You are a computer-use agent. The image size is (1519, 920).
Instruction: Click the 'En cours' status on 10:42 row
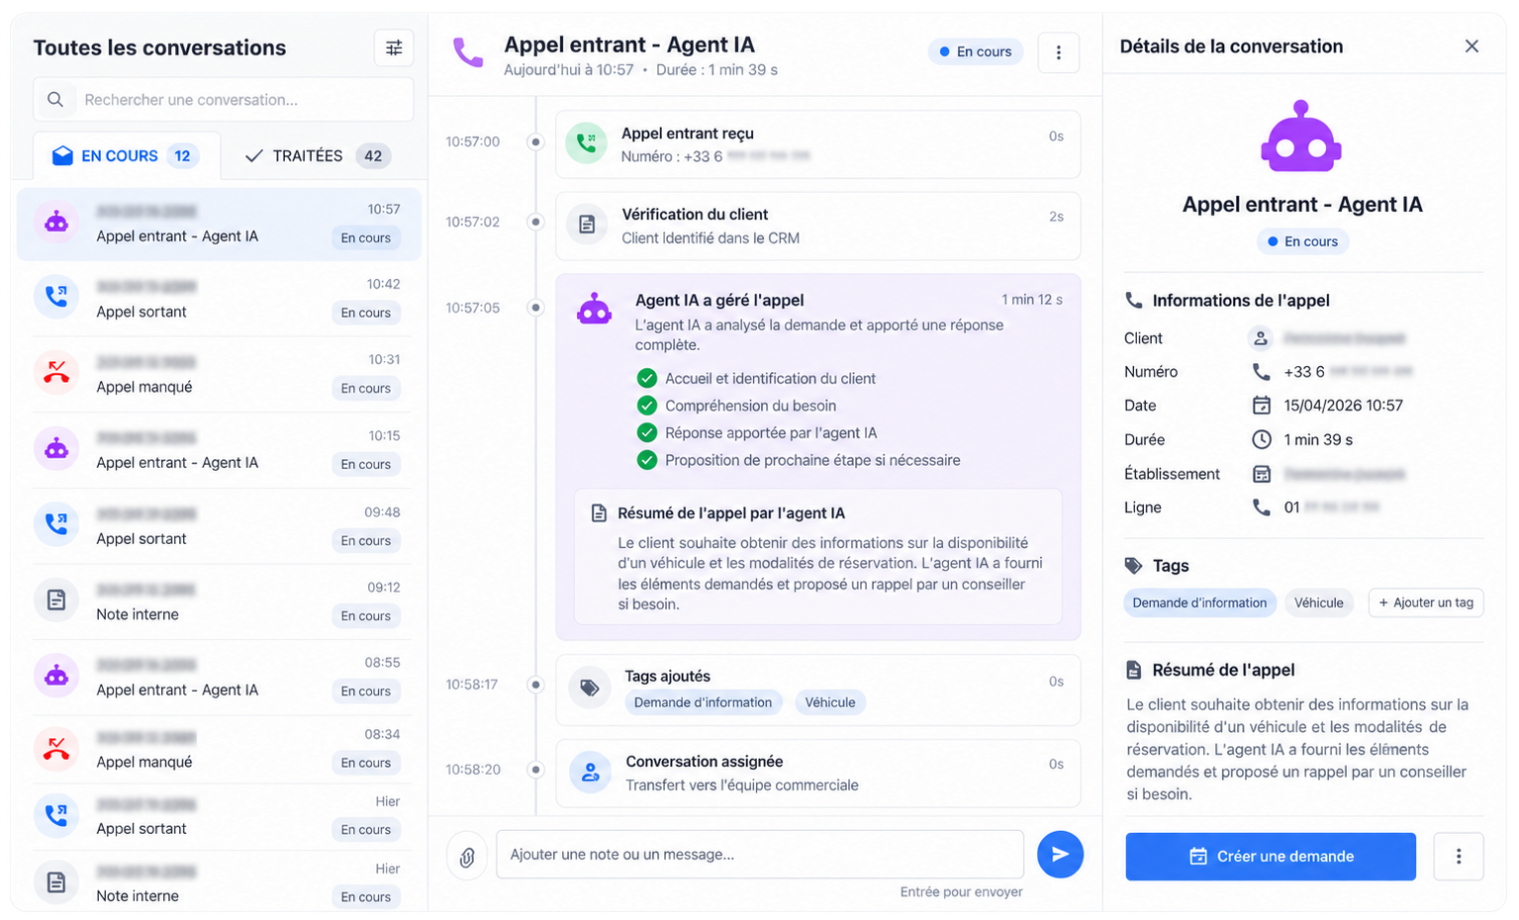(366, 313)
